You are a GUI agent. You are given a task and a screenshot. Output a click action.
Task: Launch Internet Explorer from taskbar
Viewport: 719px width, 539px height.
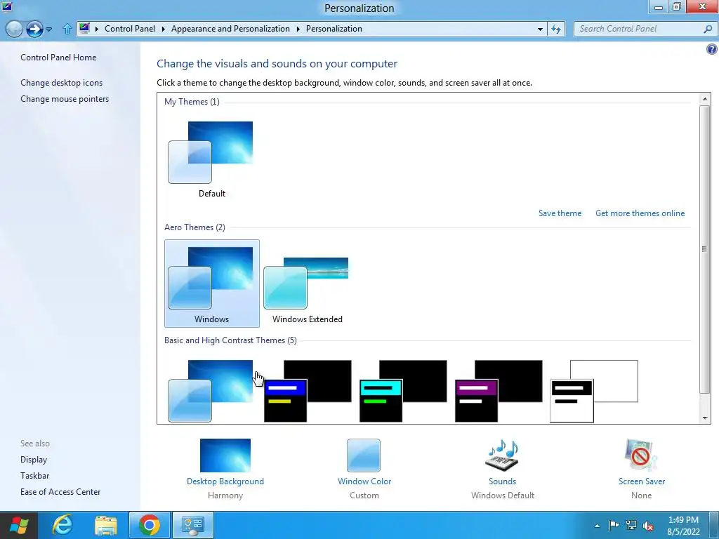pos(62,525)
